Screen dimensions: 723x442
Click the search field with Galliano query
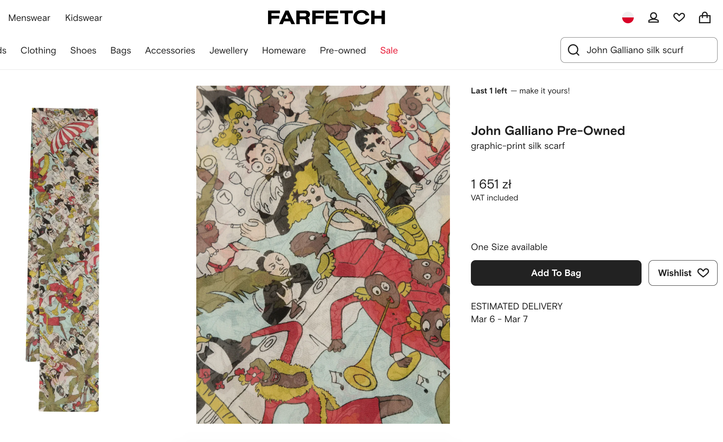tap(644, 50)
